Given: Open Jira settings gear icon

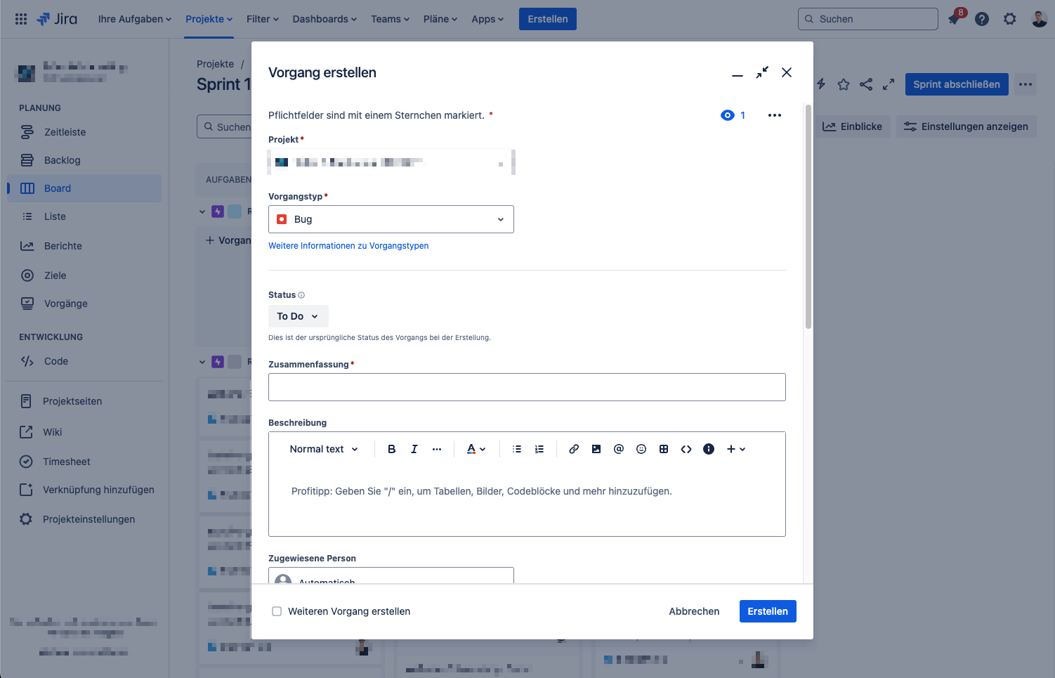Looking at the screenshot, I should coord(1010,19).
